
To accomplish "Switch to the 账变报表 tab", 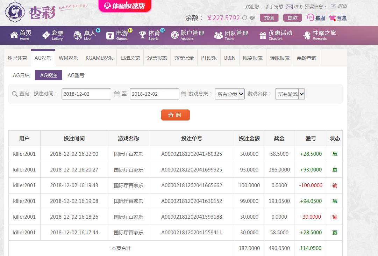I will 253,58.
